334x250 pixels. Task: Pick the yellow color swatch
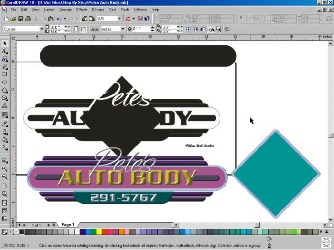pos(99,232)
